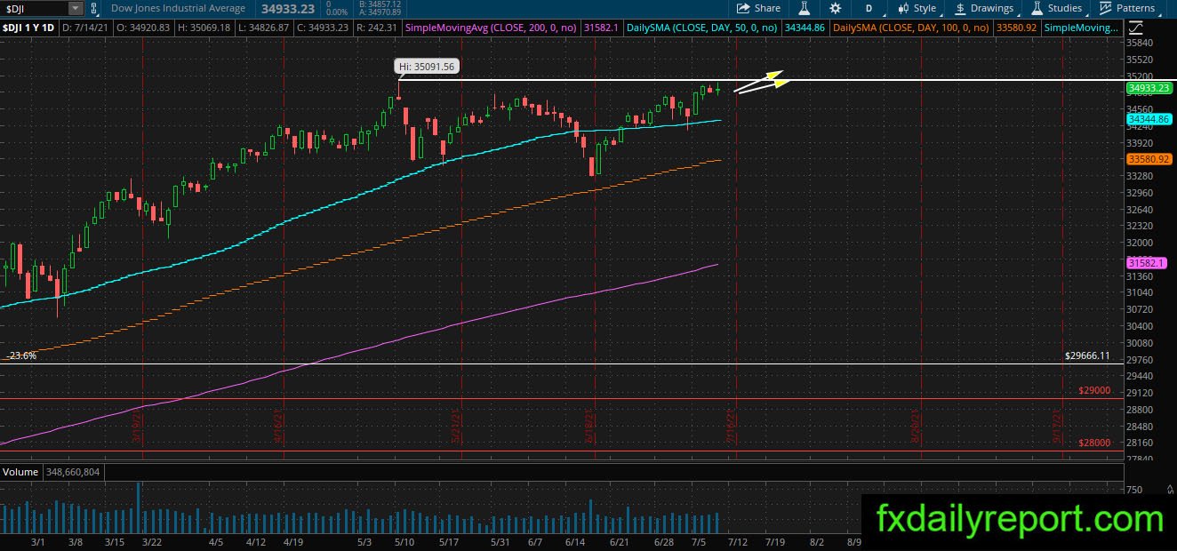Click the 7/12 date on time axis
Screen dimensions: 1177x551
click(736, 540)
